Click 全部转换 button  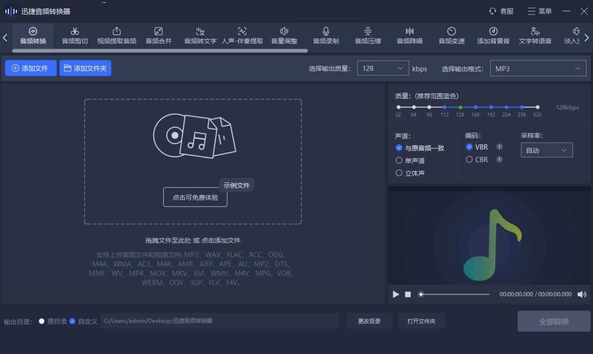pyautogui.click(x=554, y=321)
